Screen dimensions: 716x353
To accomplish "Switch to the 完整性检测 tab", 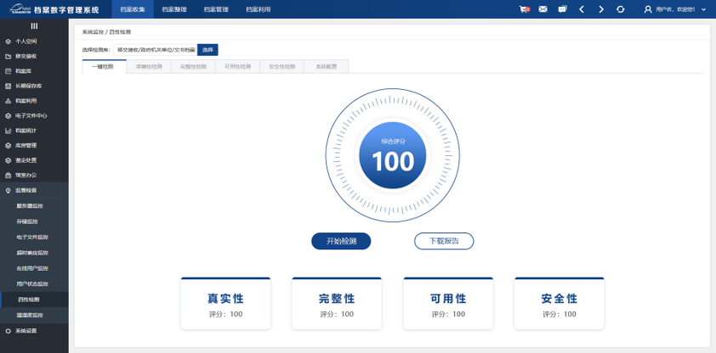I will 193,66.
